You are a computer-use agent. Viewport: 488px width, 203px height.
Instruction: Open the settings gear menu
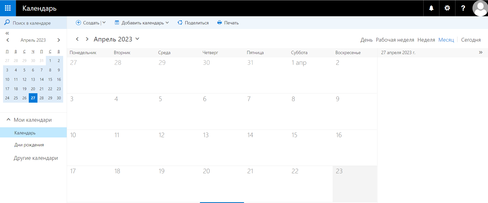447,8
